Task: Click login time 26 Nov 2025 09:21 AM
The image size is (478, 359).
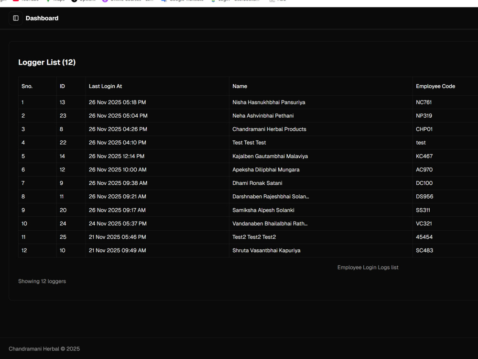Action: click(118, 197)
